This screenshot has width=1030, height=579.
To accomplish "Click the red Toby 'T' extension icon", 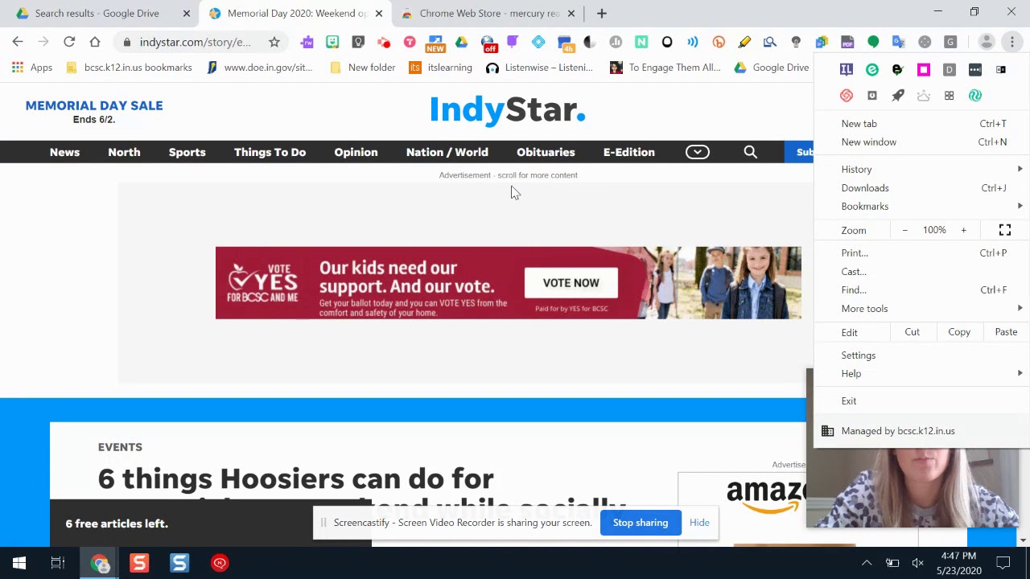I will point(410,42).
